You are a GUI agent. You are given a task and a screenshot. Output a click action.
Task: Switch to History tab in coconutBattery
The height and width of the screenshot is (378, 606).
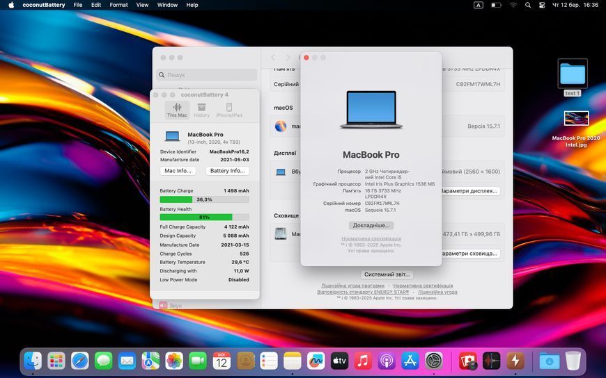click(x=201, y=110)
